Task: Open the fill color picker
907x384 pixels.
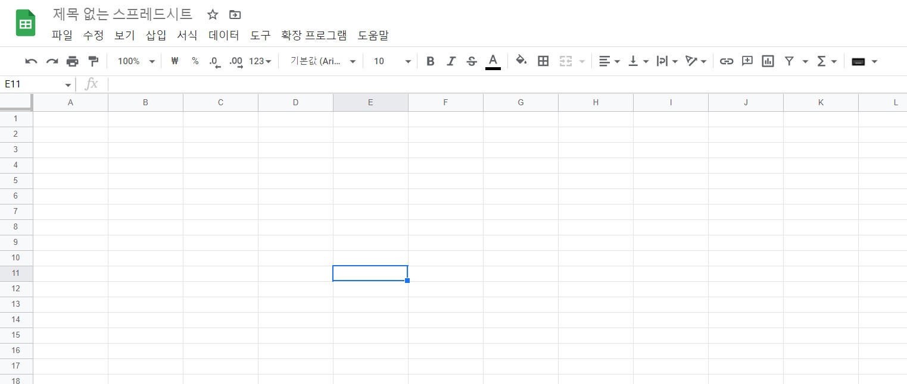Action: click(x=521, y=61)
